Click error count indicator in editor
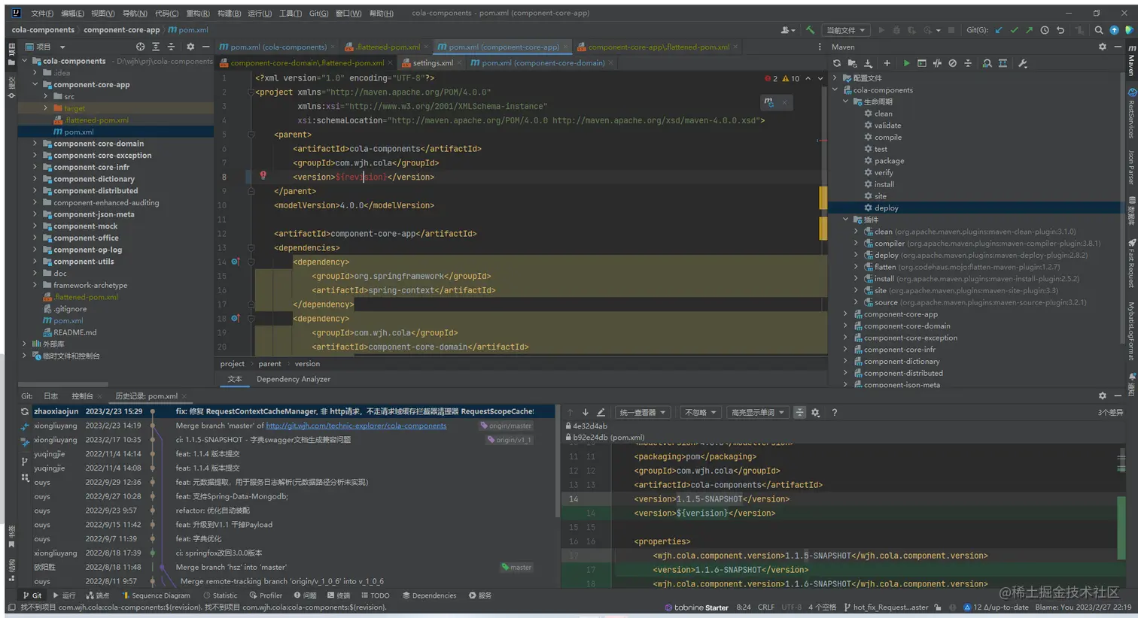This screenshot has height=618, width=1138. pyautogui.click(x=771, y=78)
